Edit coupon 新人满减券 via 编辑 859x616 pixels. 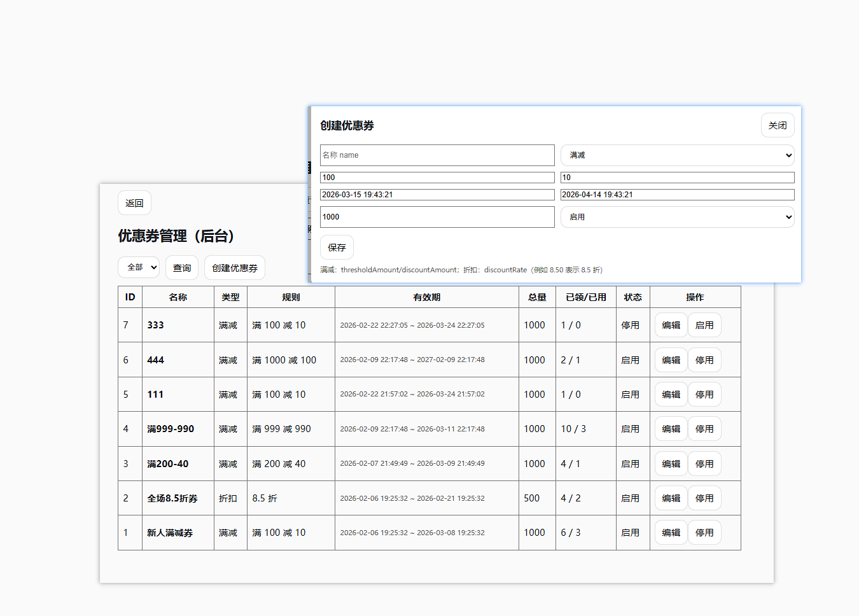coord(671,533)
